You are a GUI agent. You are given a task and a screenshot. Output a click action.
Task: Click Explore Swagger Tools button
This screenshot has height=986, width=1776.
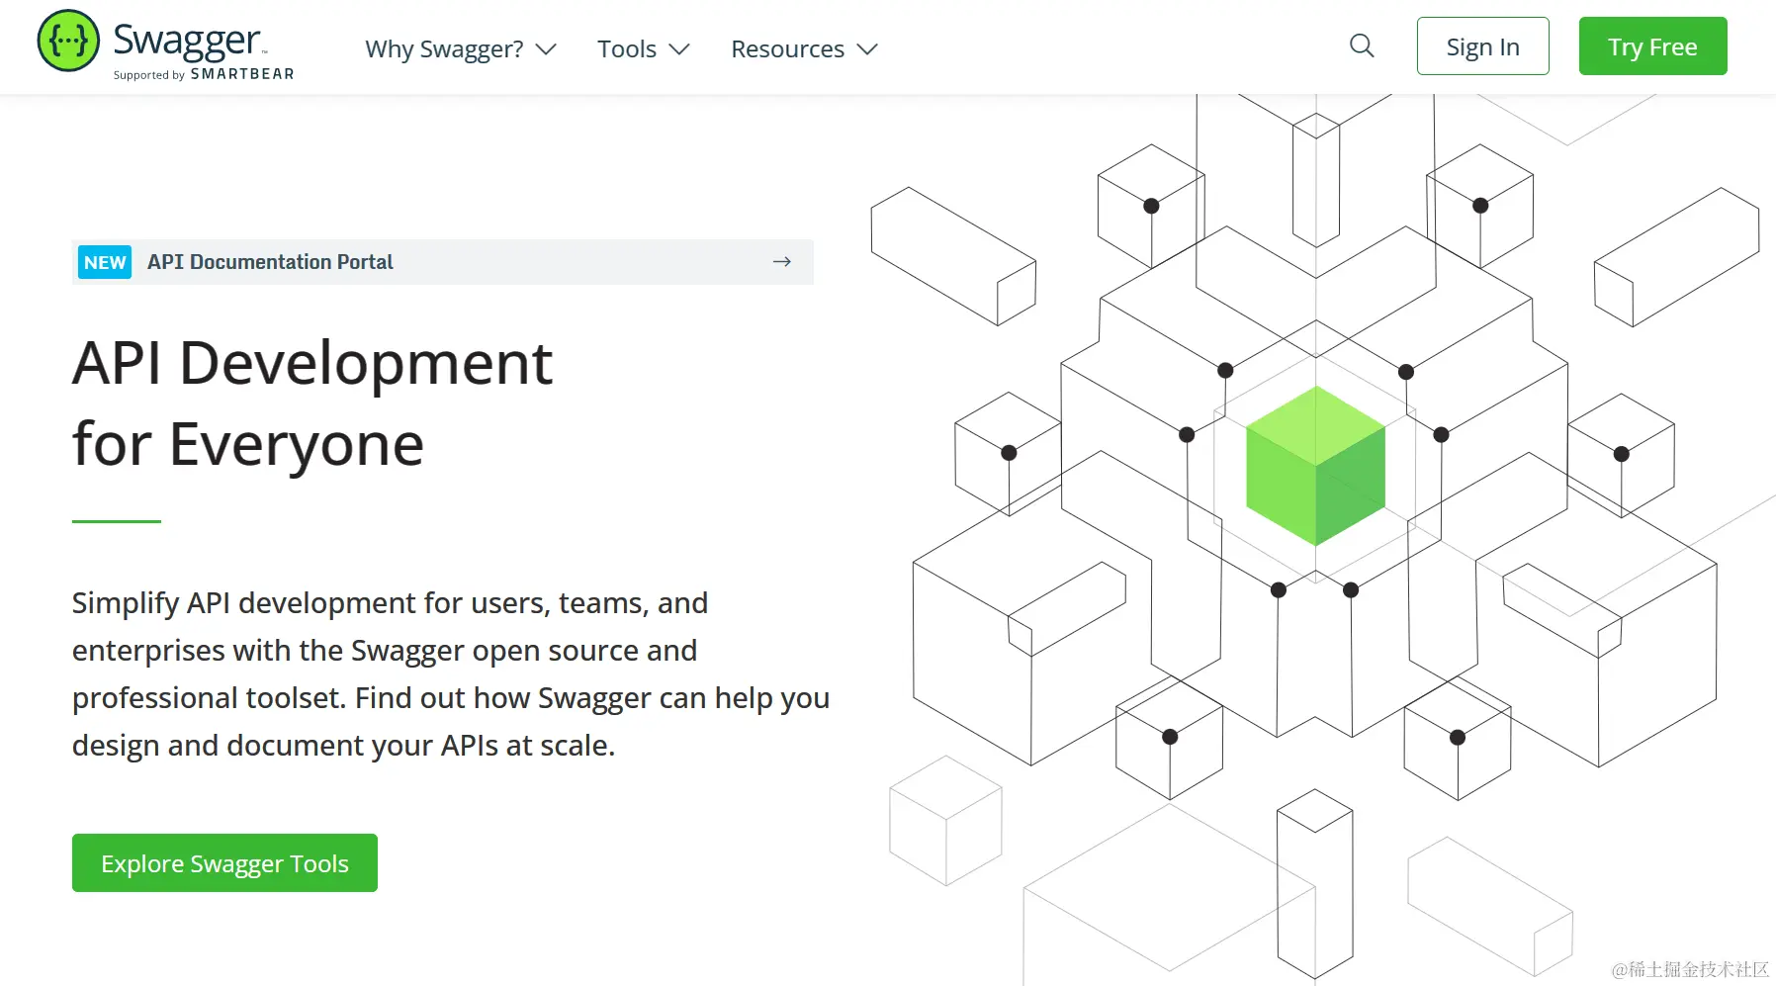point(224,862)
